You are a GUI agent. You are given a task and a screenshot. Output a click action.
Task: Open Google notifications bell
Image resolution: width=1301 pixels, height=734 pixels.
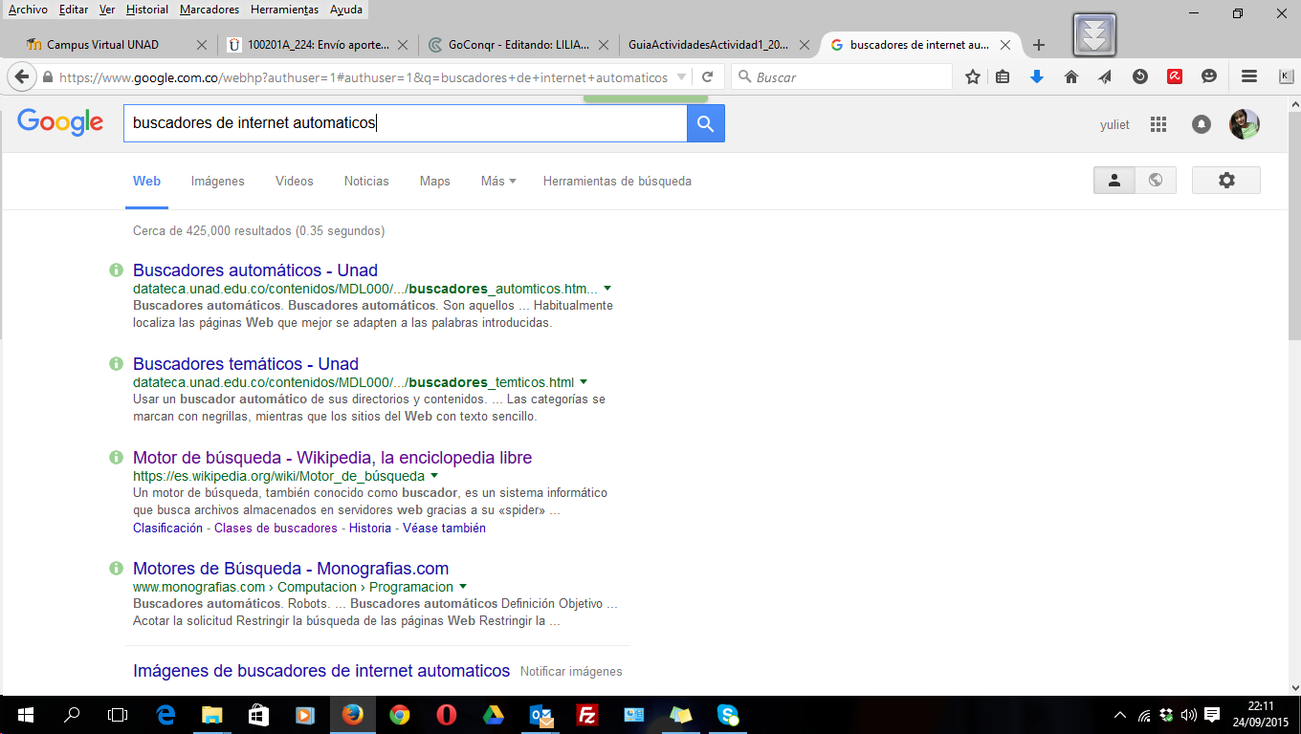(x=1202, y=124)
